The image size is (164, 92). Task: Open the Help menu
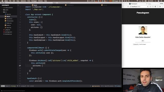(x=46, y=1)
